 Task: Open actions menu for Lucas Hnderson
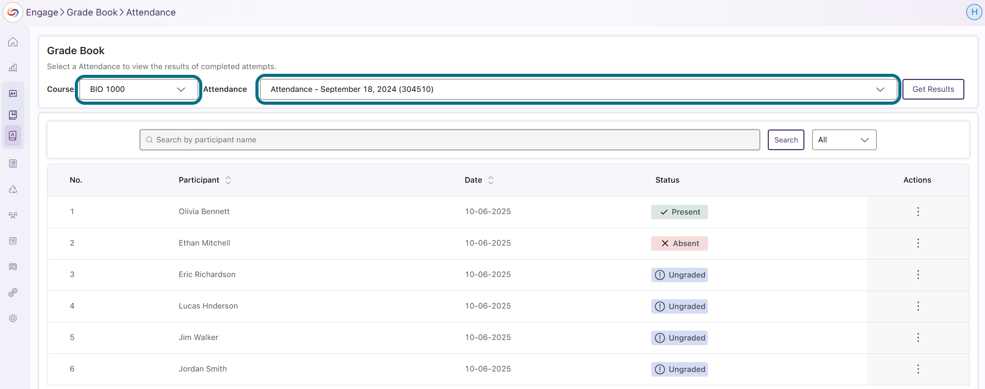(x=918, y=306)
